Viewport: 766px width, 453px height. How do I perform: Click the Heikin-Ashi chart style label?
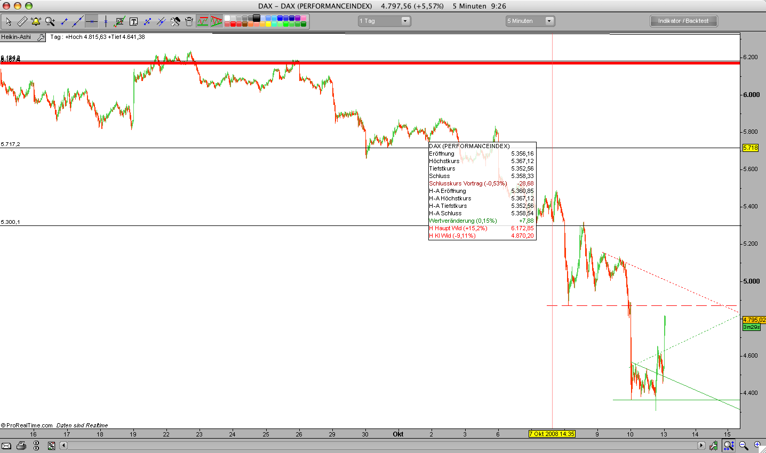17,37
